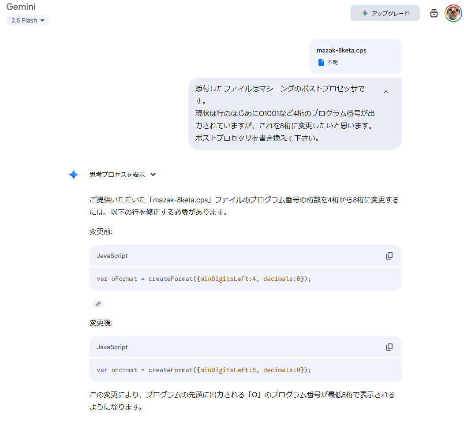Collapse the user prompt with chevron

click(386, 92)
